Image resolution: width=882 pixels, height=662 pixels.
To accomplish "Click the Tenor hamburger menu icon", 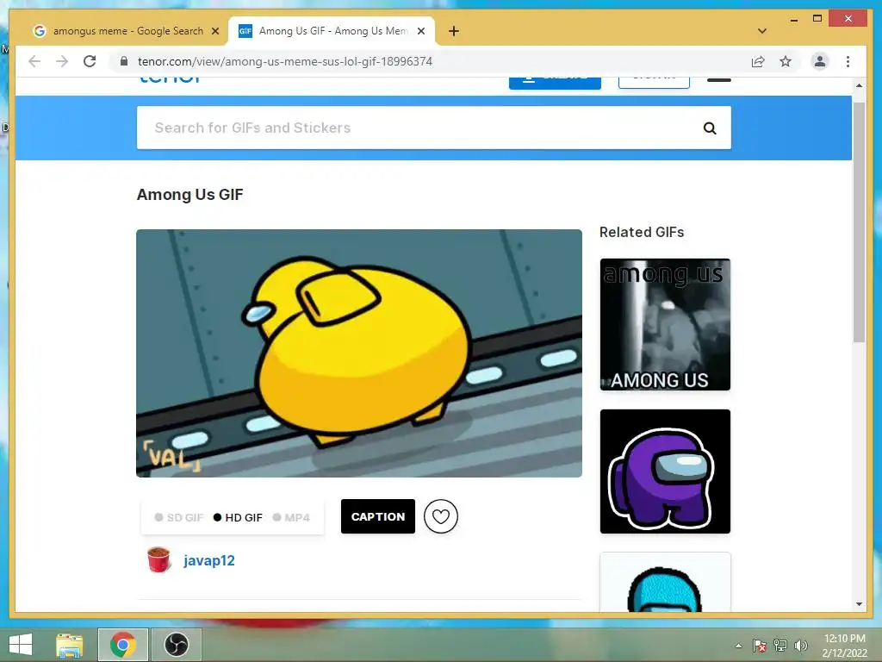I will click(719, 80).
